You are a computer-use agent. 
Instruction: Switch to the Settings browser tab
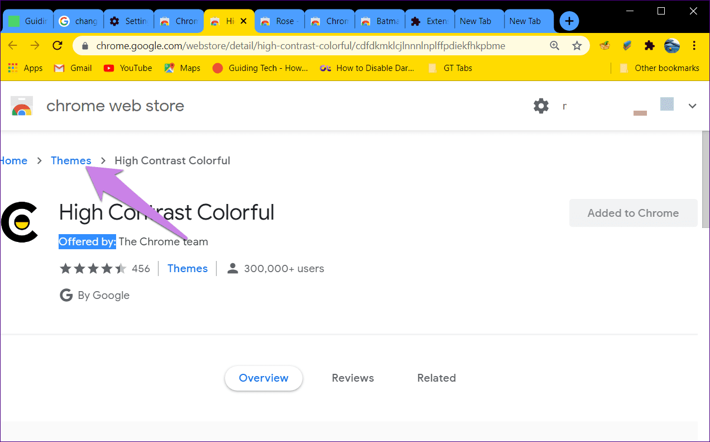128,21
